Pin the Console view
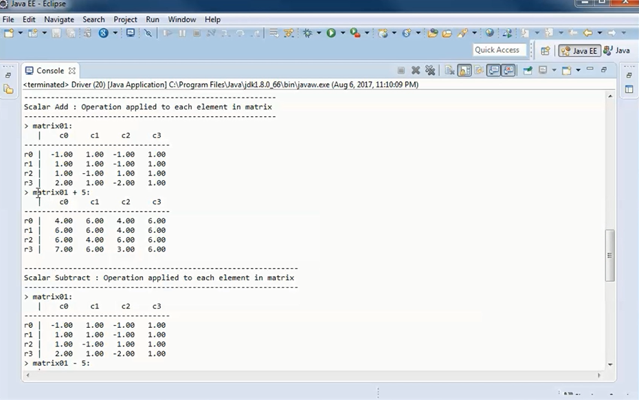Viewport: 639px width, 400px height. tap(528, 69)
